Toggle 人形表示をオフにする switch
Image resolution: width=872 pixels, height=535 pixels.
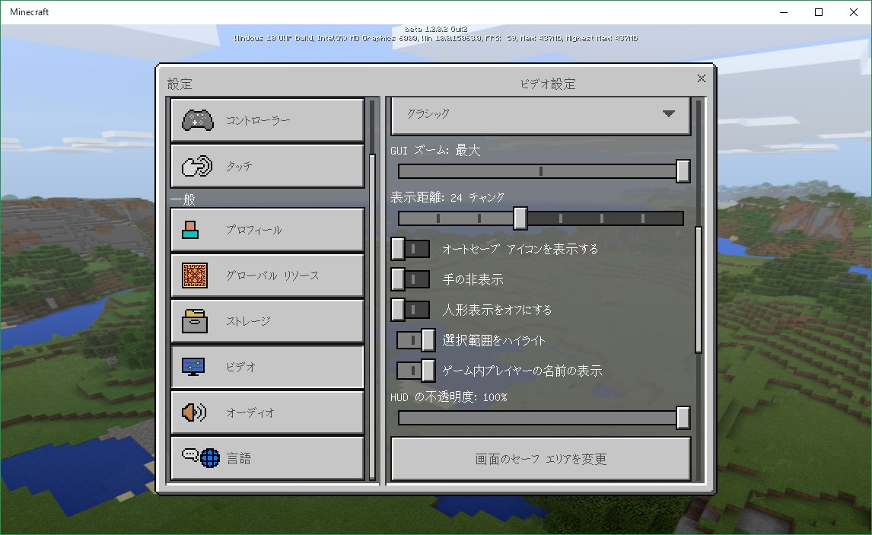(x=410, y=310)
